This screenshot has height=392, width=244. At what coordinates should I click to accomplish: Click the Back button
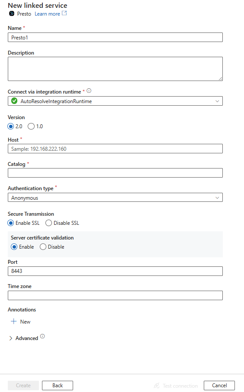58,386
